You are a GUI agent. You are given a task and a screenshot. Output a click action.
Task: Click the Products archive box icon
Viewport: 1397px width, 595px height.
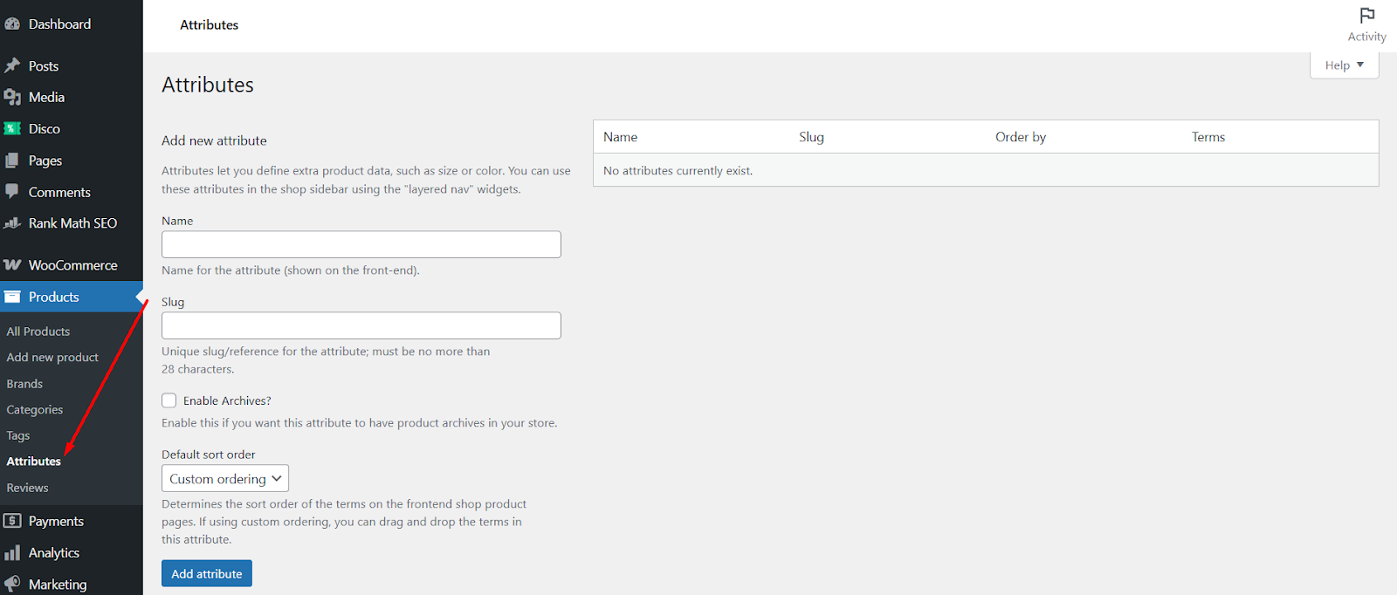point(12,297)
